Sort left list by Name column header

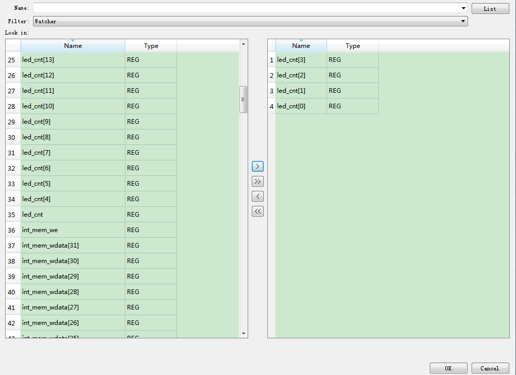point(73,46)
